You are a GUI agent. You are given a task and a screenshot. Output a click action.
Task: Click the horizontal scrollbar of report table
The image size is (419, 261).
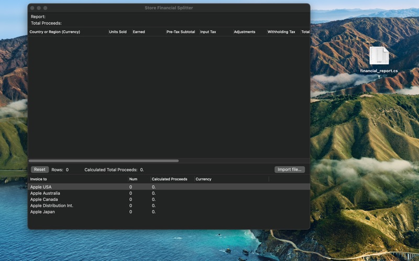click(x=104, y=161)
